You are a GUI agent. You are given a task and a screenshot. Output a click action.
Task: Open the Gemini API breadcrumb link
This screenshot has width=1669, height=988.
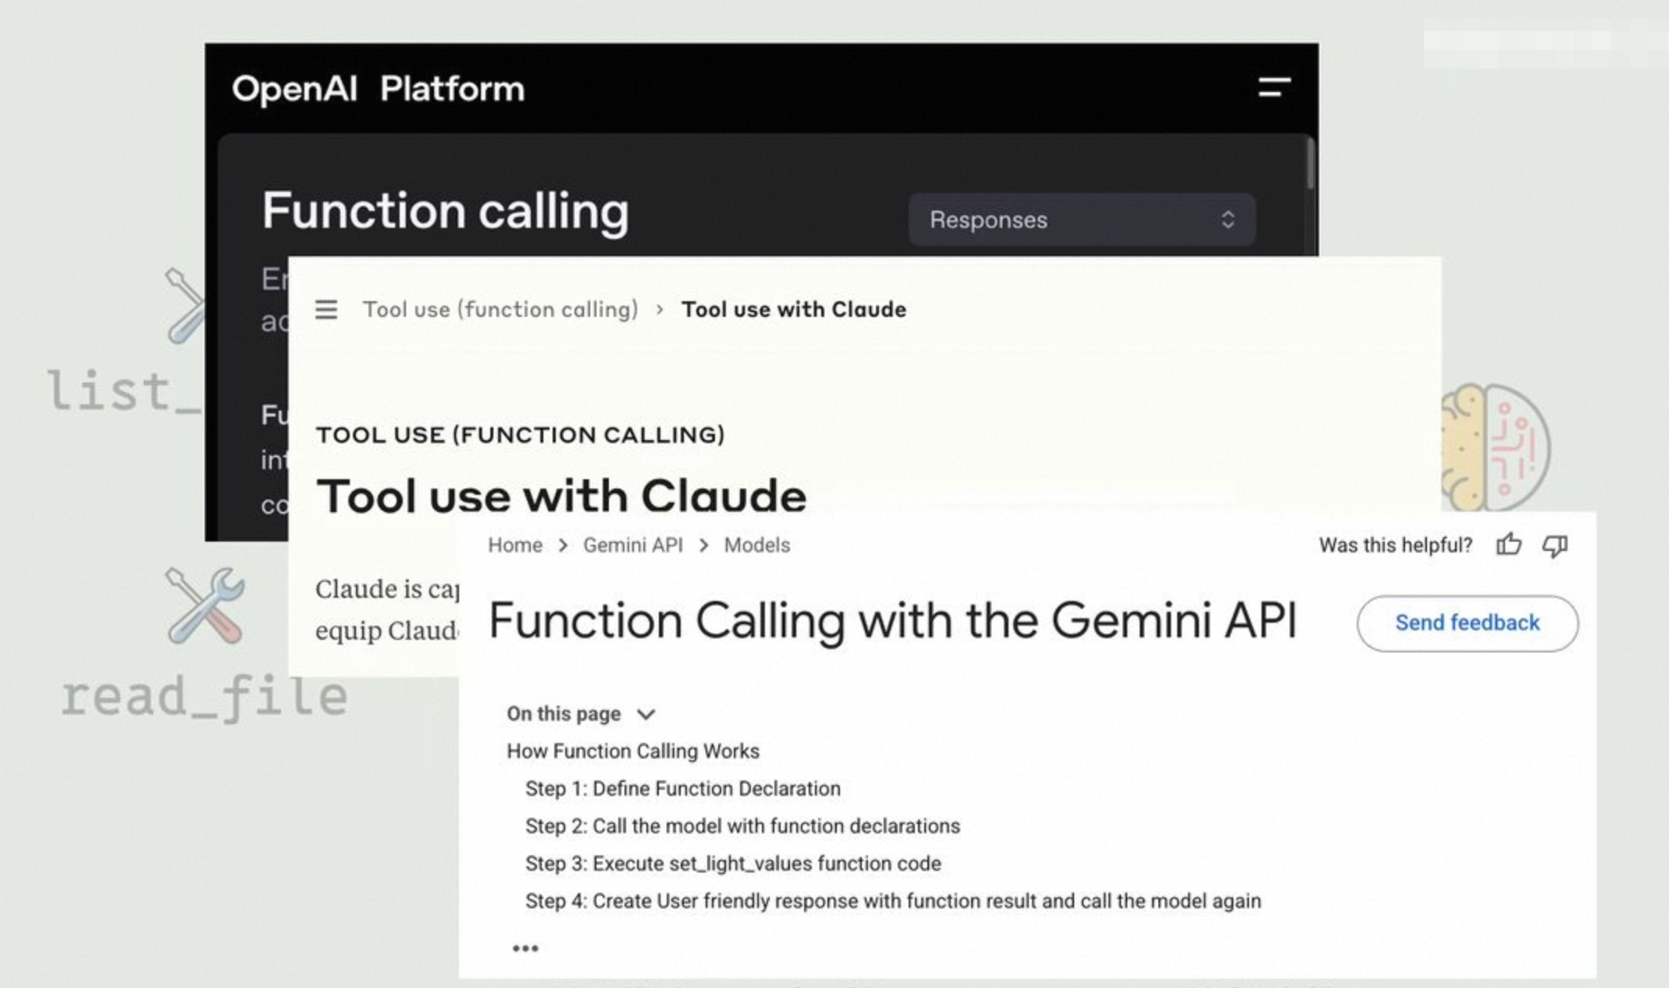pos(633,545)
